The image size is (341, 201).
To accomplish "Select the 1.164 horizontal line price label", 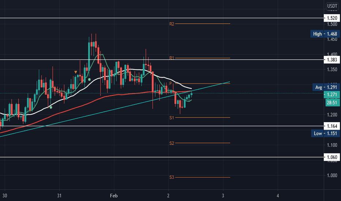I will (x=331, y=126).
